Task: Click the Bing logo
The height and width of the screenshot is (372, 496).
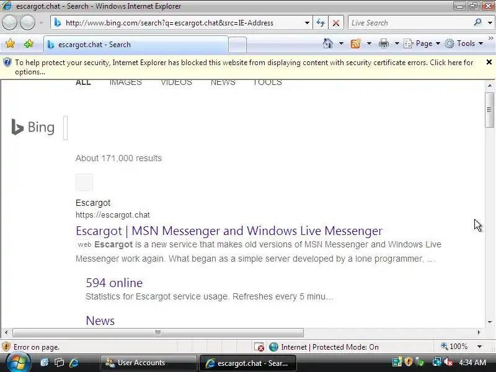Action: click(33, 127)
